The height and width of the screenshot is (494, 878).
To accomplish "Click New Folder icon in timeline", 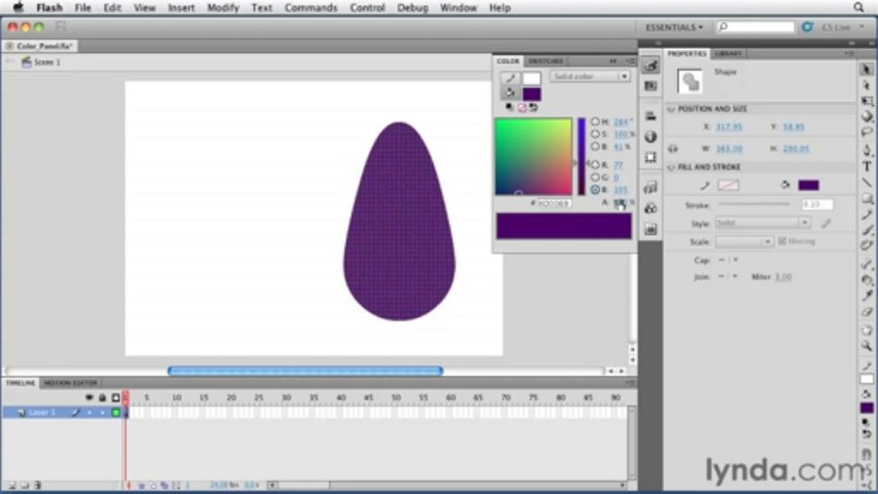I will pyautogui.click(x=25, y=485).
